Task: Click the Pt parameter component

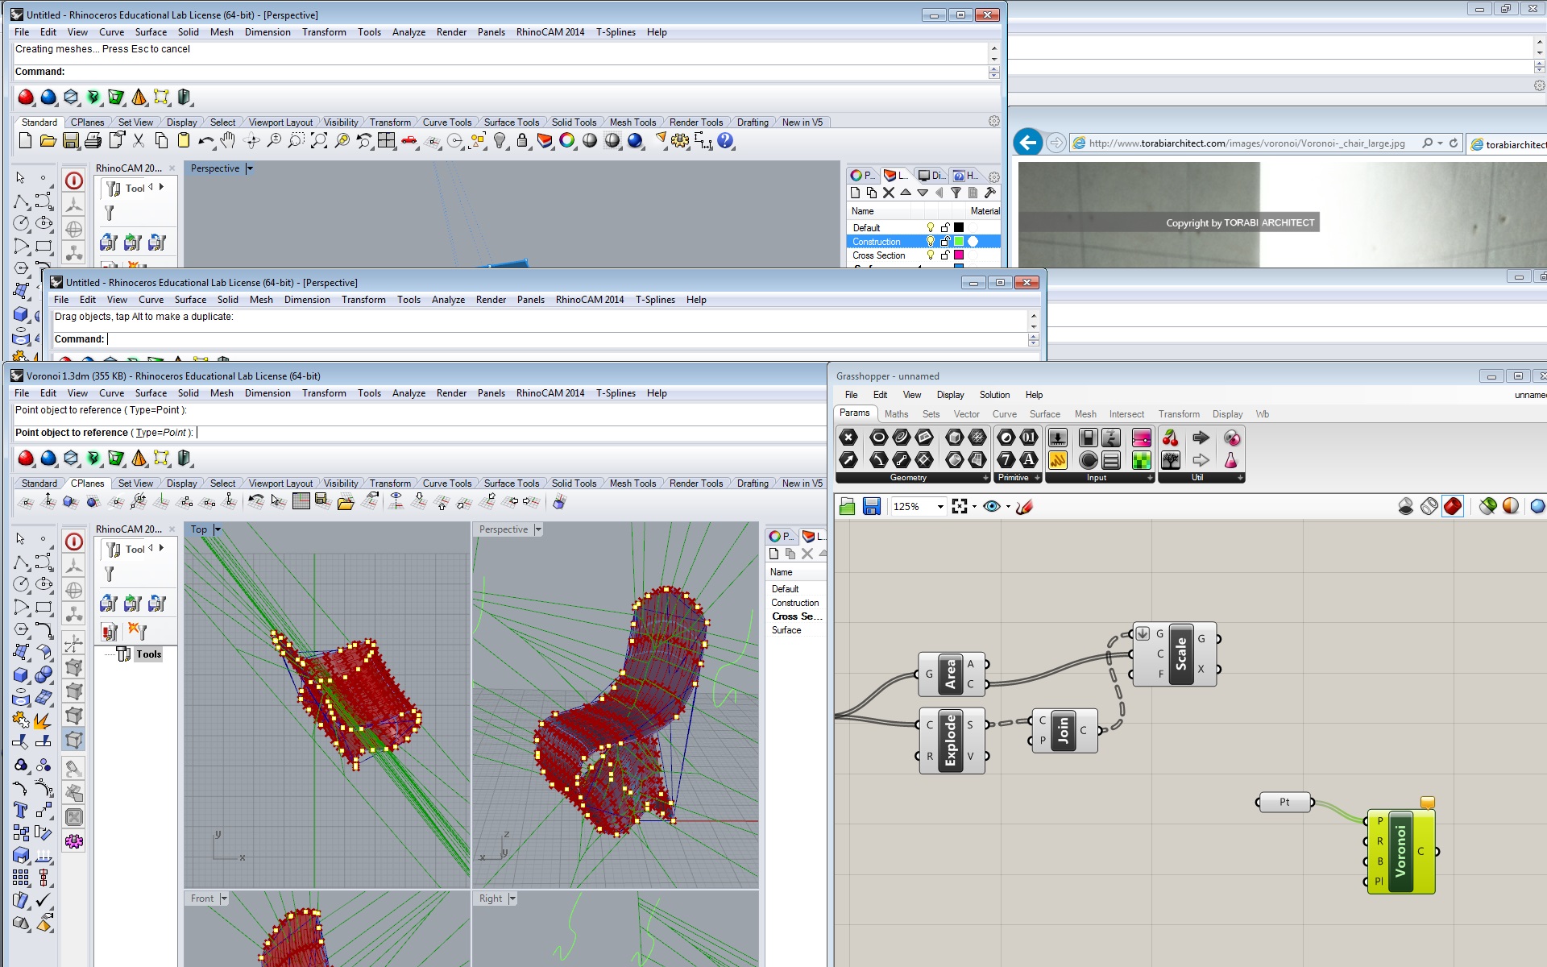Action: [1284, 802]
